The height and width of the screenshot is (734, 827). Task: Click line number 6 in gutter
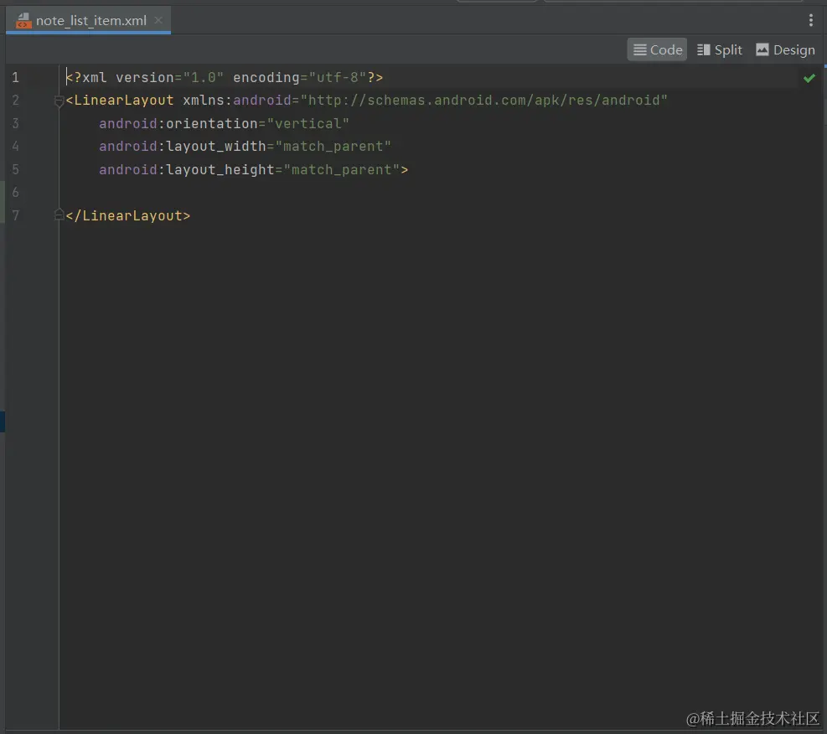point(16,193)
